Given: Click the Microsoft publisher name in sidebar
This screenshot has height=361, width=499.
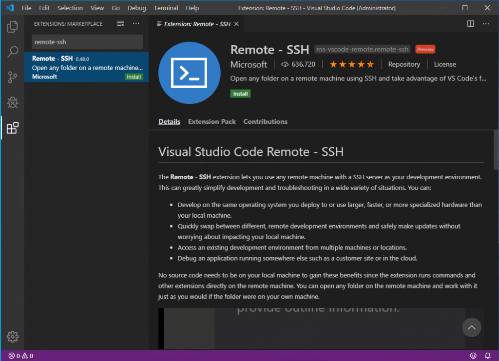Looking at the screenshot, I should 44,76.
